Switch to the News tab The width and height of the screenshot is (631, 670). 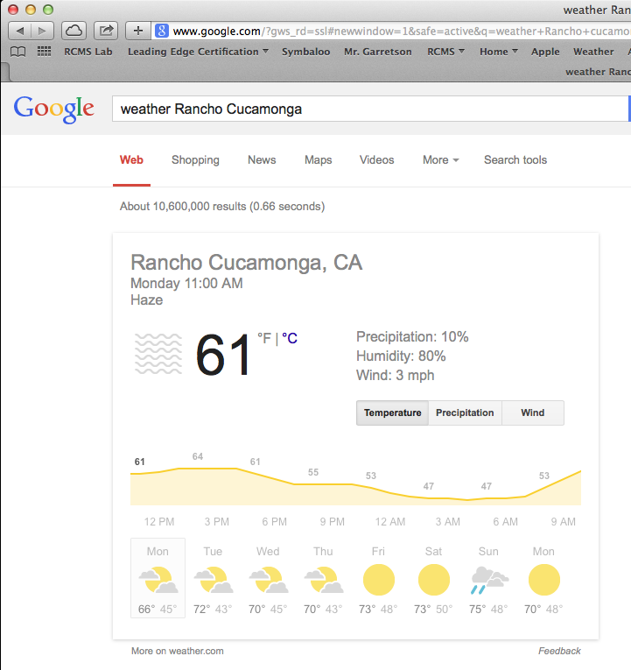tap(262, 159)
